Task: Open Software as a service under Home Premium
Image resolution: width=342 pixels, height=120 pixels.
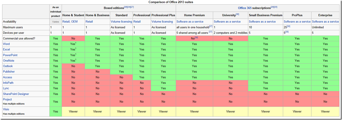Action: point(190,22)
